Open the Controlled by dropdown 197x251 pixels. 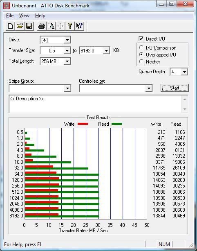(x=149, y=88)
